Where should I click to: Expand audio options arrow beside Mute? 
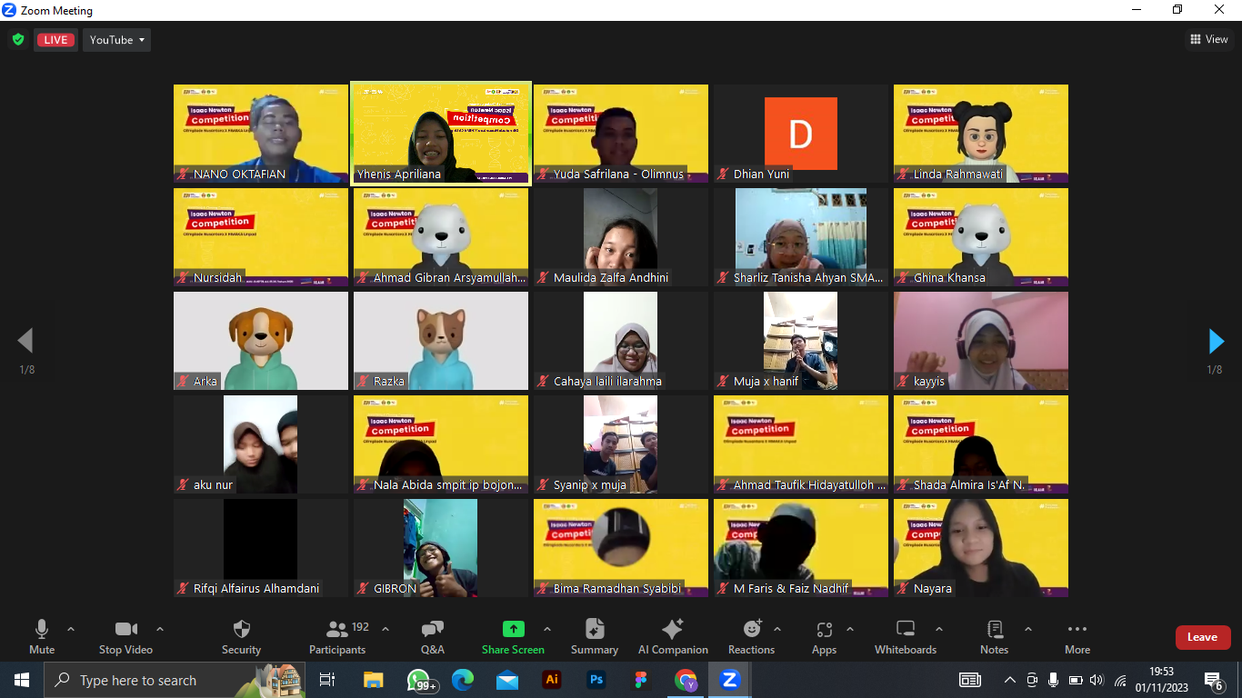pyautogui.click(x=71, y=629)
